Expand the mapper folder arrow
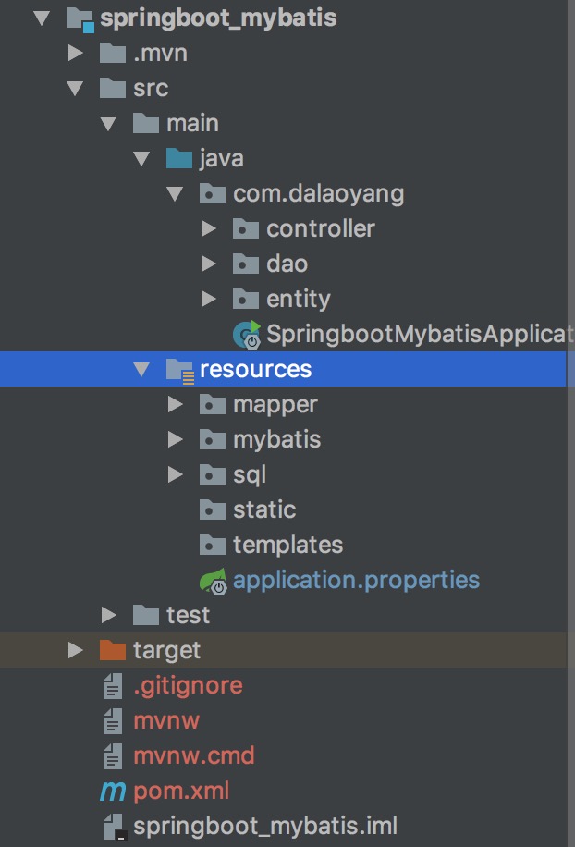 click(176, 404)
